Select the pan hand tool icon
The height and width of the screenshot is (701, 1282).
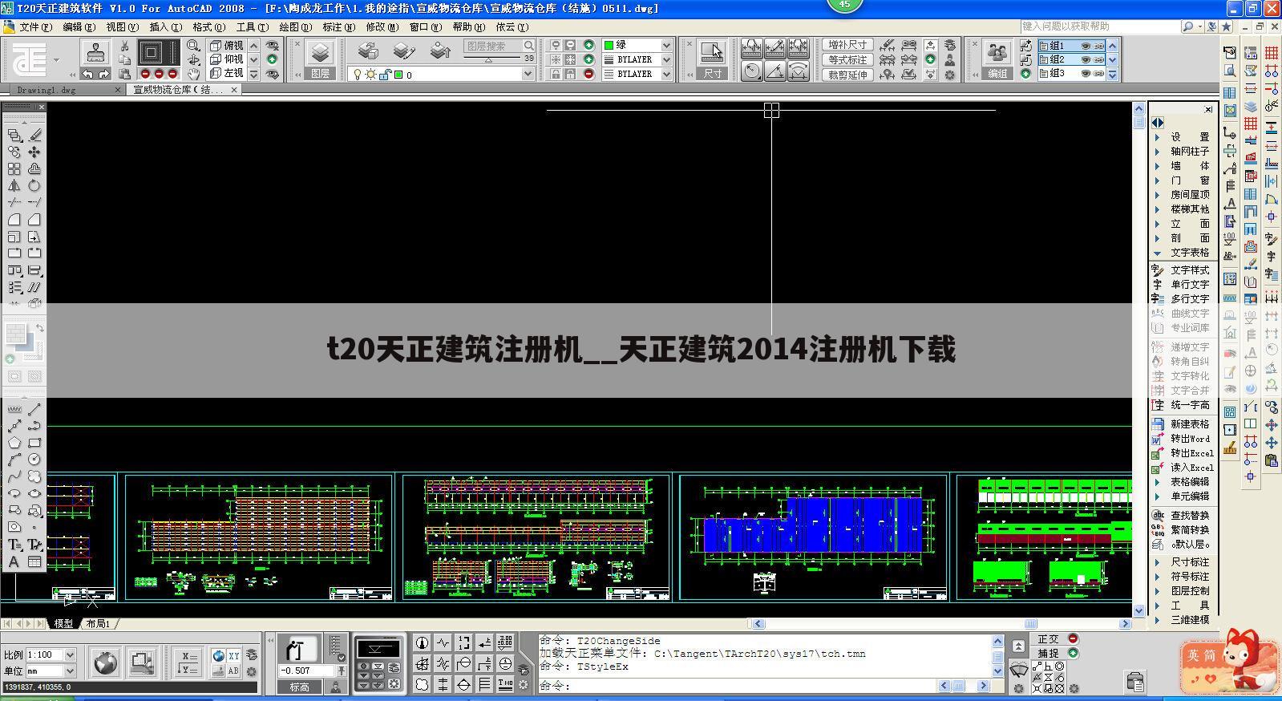click(193, 74)
